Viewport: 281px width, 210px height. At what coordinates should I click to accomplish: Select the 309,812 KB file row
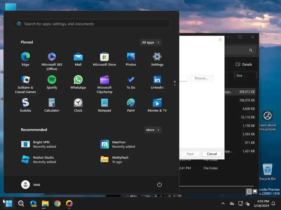240,92
